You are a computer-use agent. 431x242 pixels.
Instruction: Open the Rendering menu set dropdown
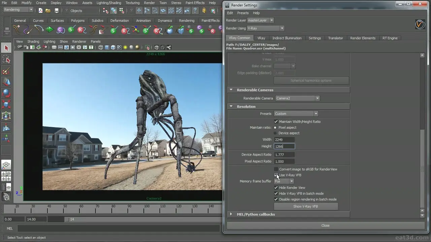18,10
